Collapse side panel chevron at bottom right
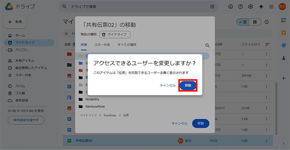Screen dimensions: 290x150 [283, 143]
